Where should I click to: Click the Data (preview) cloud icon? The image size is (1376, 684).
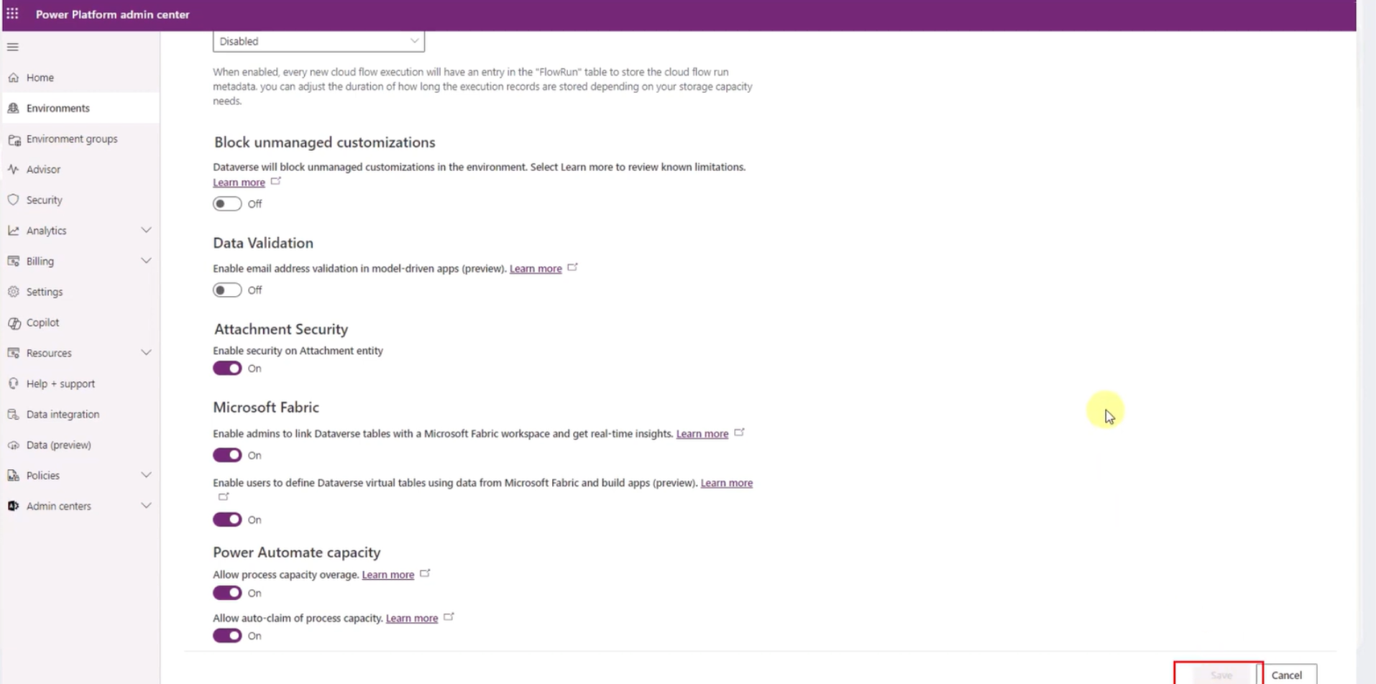click(x=14, y=445)
